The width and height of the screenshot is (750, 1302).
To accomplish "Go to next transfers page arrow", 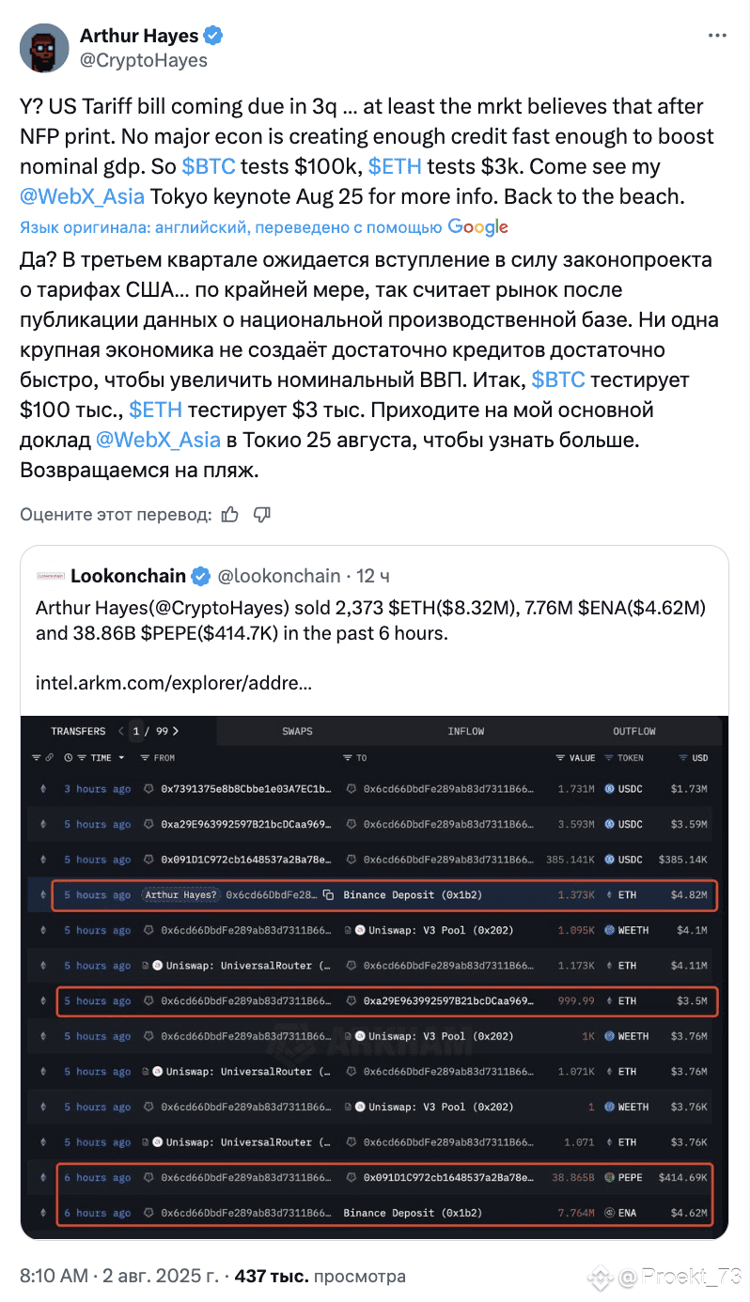I will coord(176,731).
